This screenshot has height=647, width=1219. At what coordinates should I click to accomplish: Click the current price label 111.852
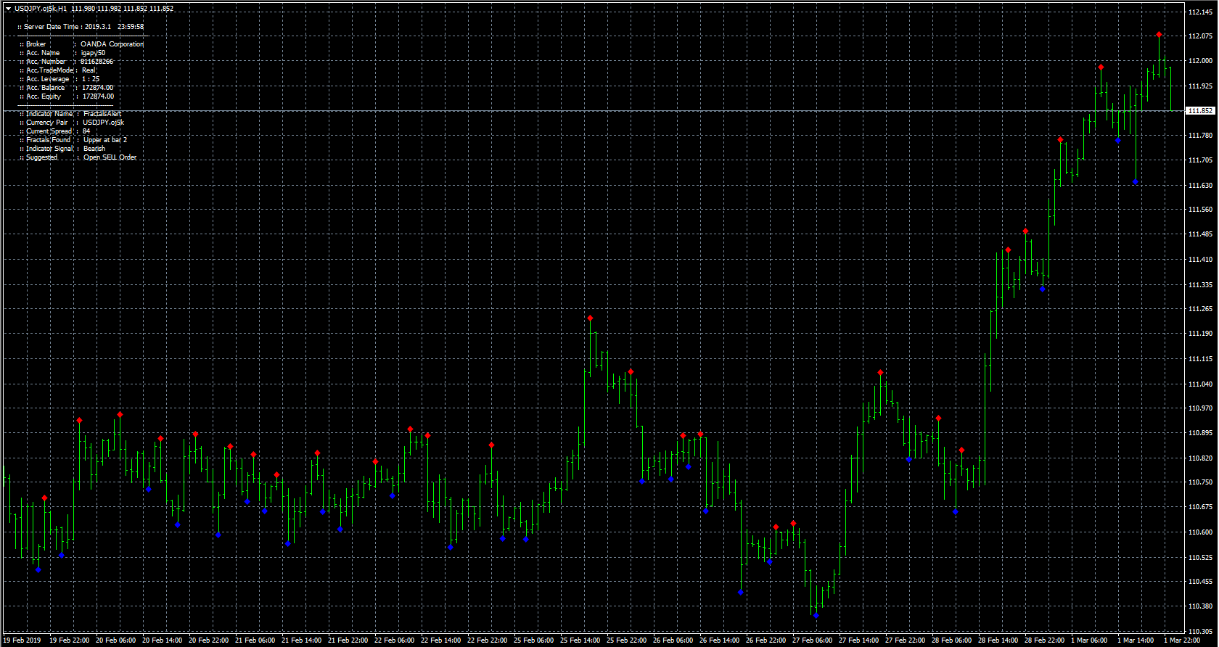[1200, 111]
